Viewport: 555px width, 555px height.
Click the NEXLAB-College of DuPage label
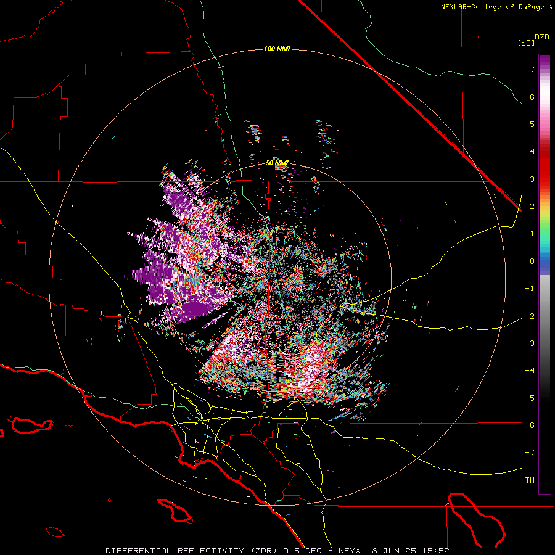coord(493,7)
